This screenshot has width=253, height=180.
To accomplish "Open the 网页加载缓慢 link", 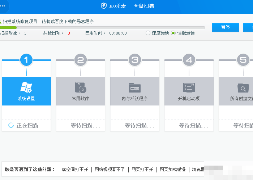I will (173, 170).
